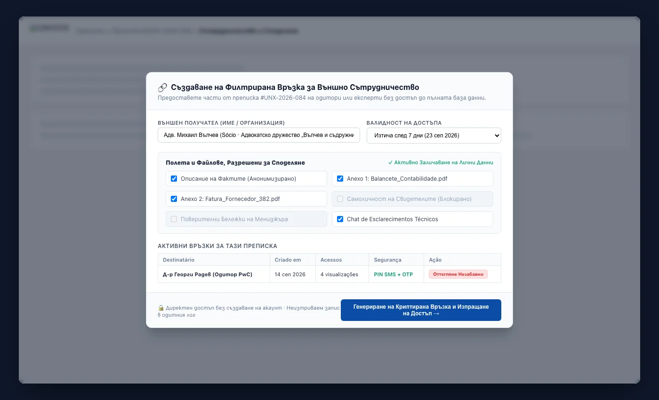Click the Criado em column header
659x400 pixels.
[293, 260]
